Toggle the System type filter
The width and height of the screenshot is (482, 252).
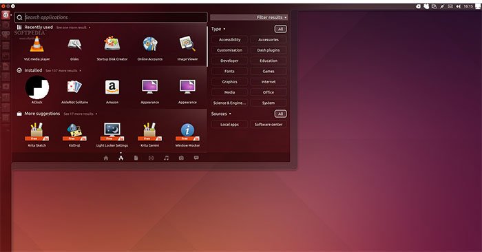[x=269, y=103]
